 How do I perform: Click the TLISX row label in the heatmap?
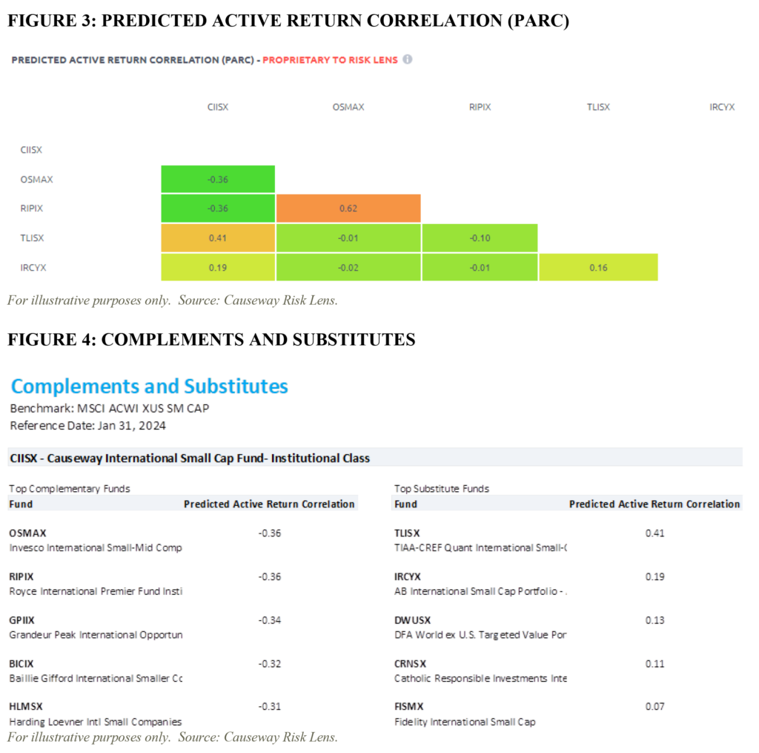tap(32, 238)
